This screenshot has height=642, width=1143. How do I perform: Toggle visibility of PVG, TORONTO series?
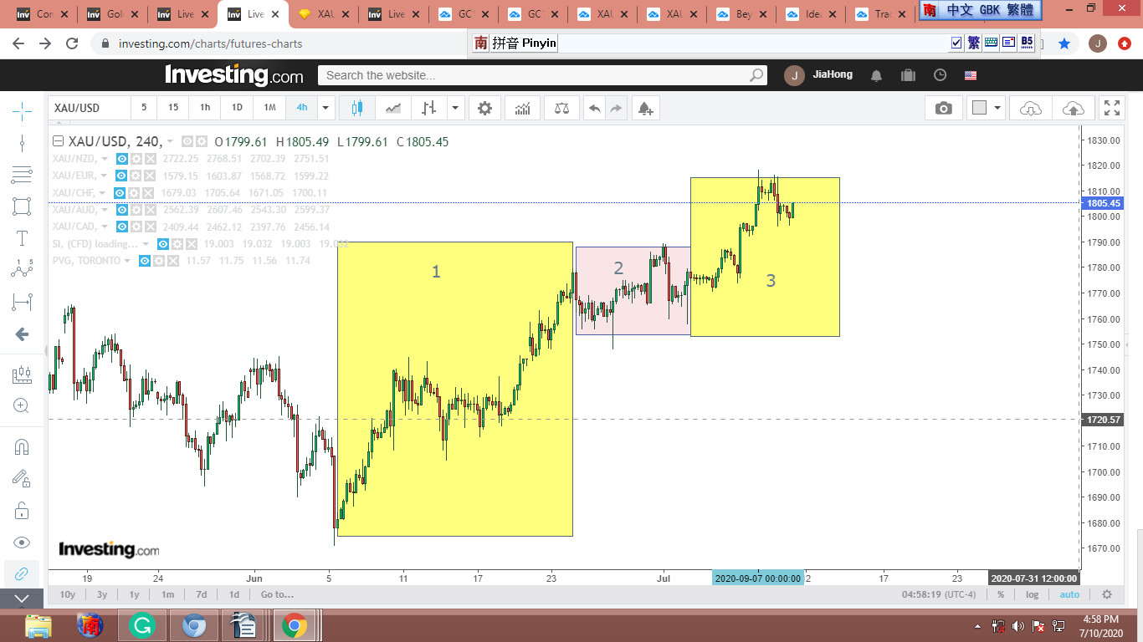point(145,261)
